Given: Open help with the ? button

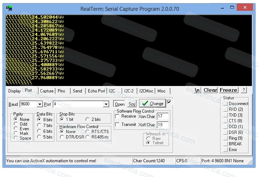Looking at the screenshot, I should tap(244, 90).
